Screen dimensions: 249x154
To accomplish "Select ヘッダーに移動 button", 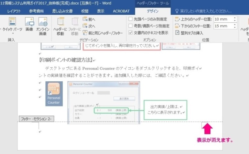I will pos(60,26).
